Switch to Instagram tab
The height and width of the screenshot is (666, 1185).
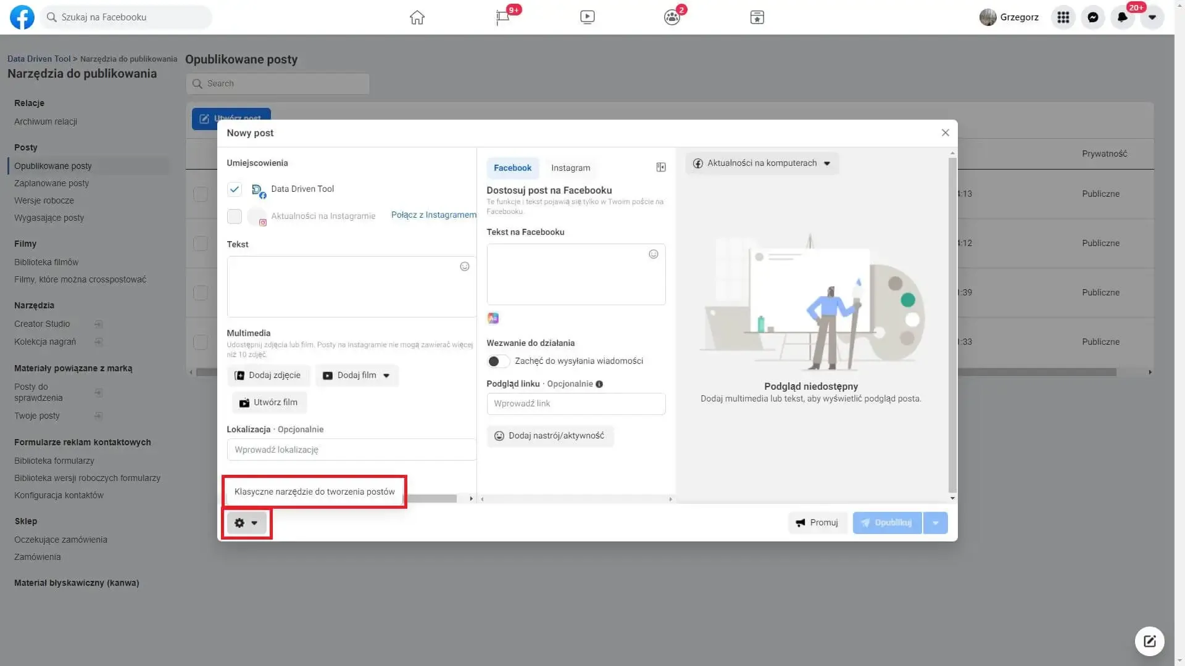[570, 168]
